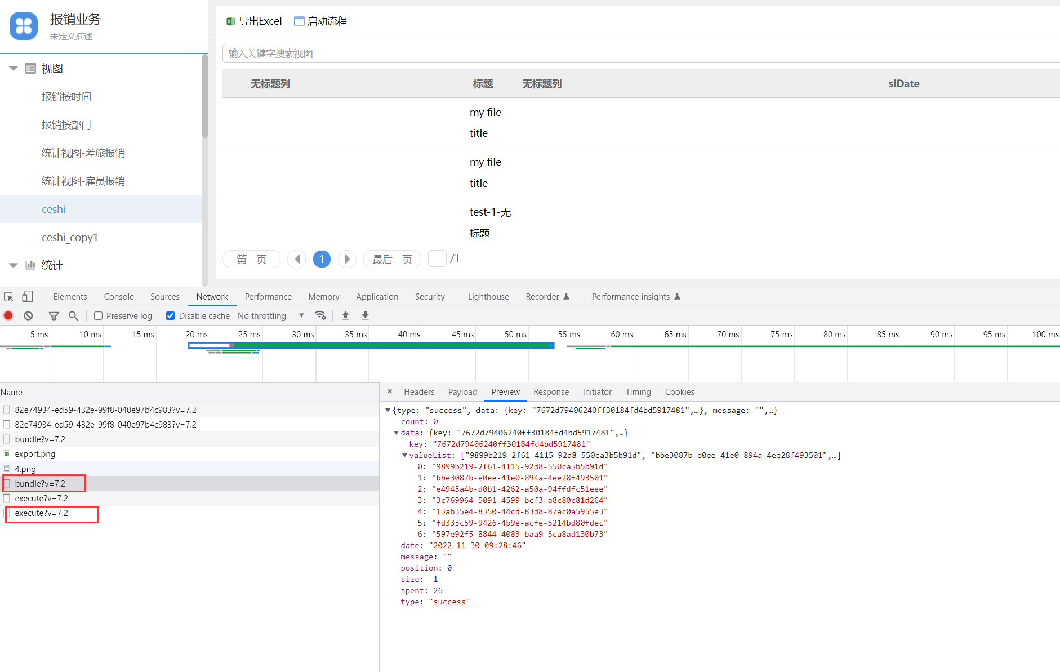Open the Response tab
Viewport: 1060px width, 672px height.
(x=550, y=392)
